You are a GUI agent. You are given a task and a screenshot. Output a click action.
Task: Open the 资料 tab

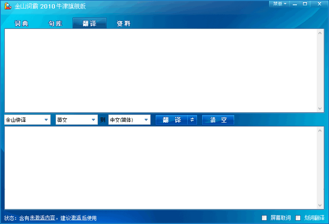pos(123,23)
